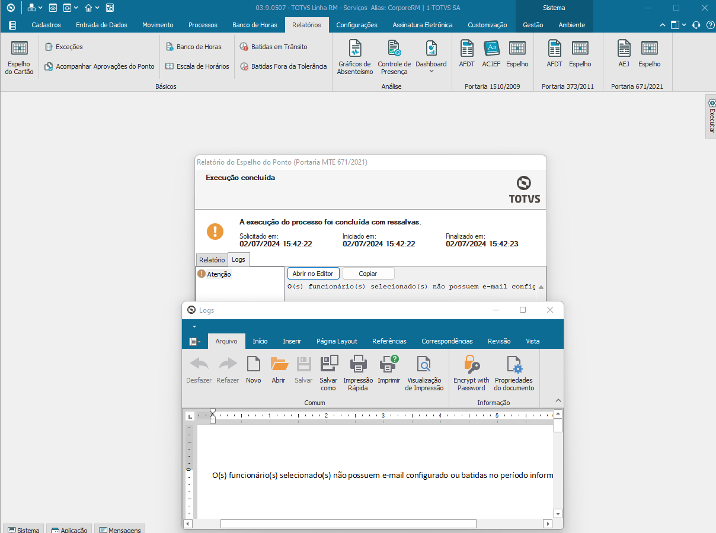Viewport: 716px width, 533px height.
Task: Open Espelho under Portaria 373/2011
Action: tap(580, 54)
